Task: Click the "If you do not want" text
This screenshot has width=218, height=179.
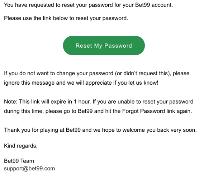Action: (x=26, y=73)
